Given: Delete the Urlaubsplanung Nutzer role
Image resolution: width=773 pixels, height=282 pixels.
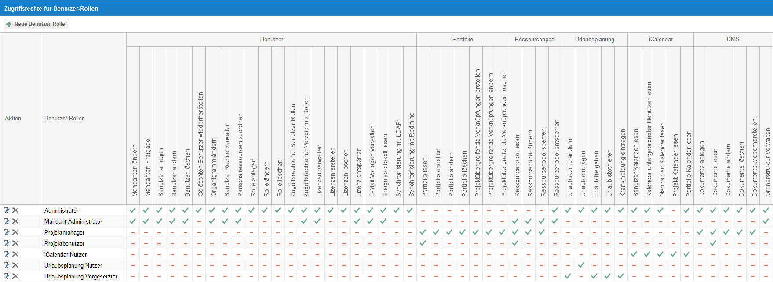Looking at the screenshot, I should coord(15,265).
